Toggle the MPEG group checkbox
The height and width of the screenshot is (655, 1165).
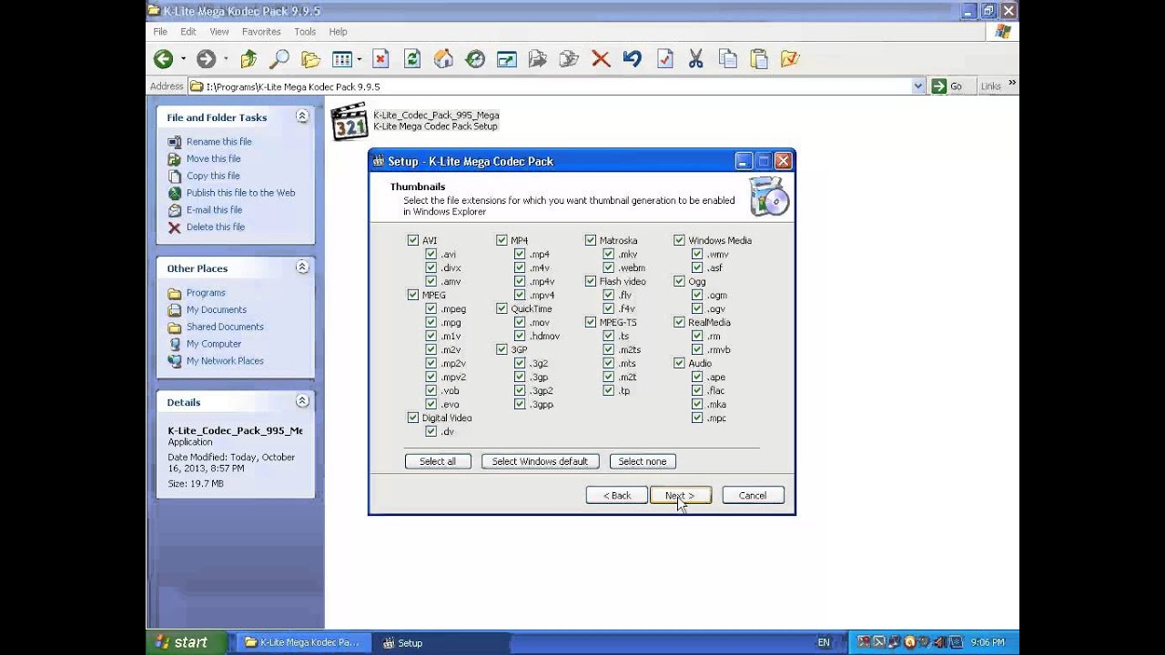click(x=413, y=295)
